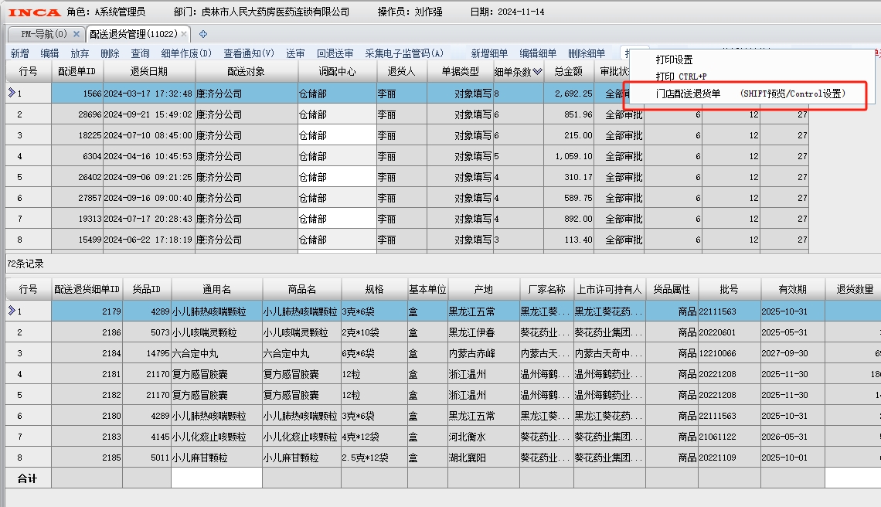Click the 查询 toolbar button
The image size is (881, 507).
(x=140, y=53)
